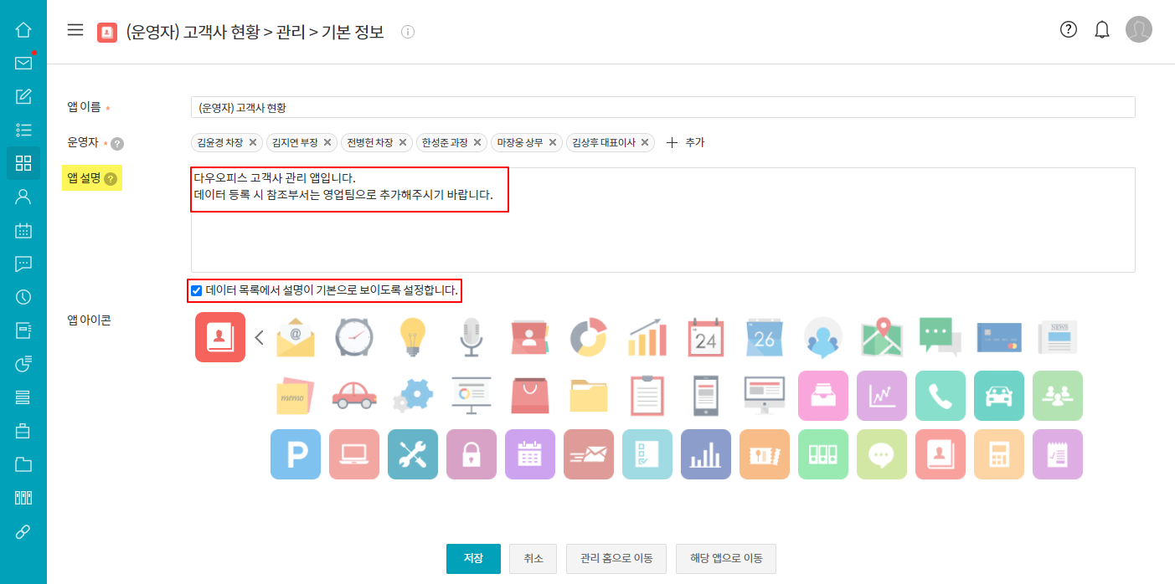The width and height of the screenshot is (1175, 584).
Task: Click the 저장 save button
Action: [473, 558]
